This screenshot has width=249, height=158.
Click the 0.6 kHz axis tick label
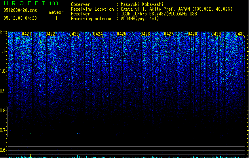tap(3, 150)
